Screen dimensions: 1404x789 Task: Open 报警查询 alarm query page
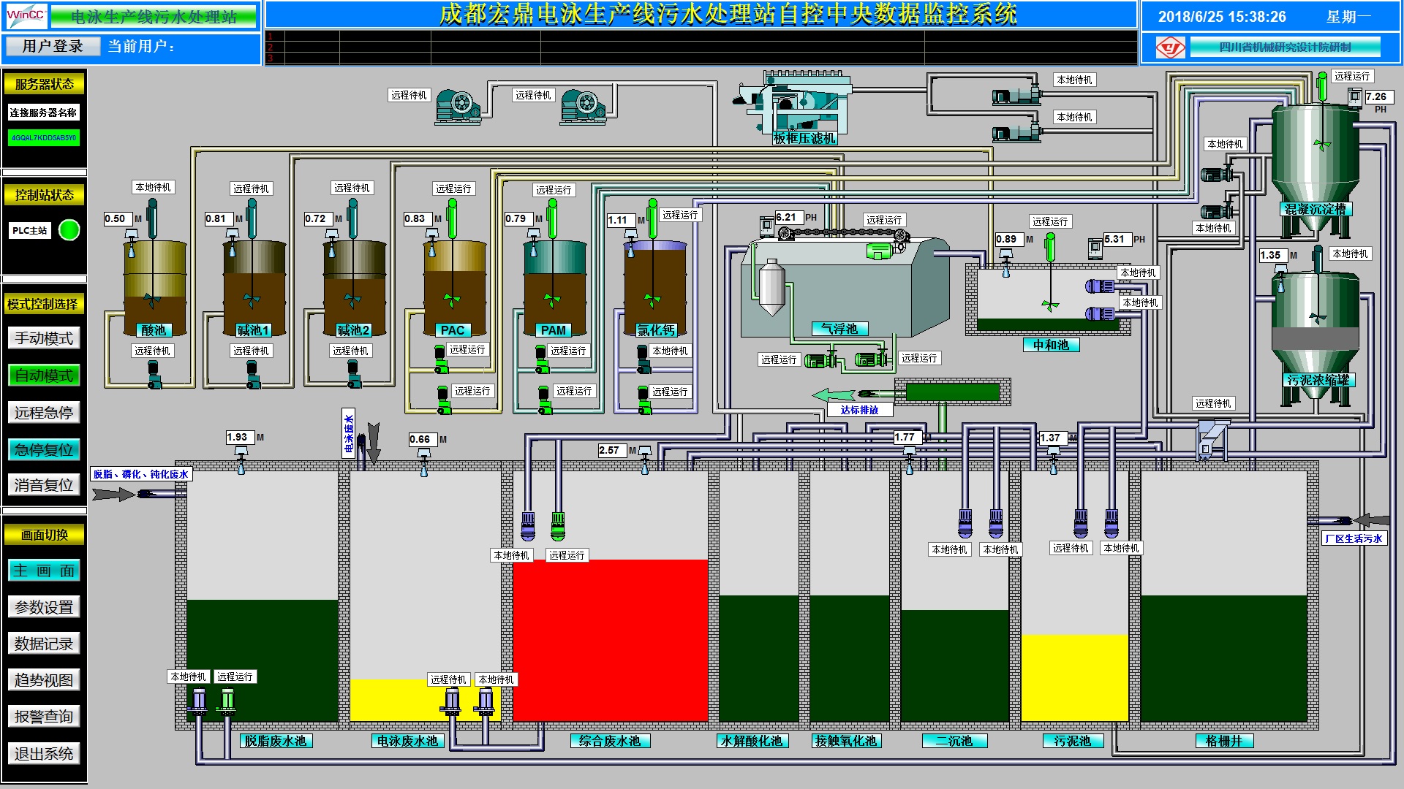44,717
